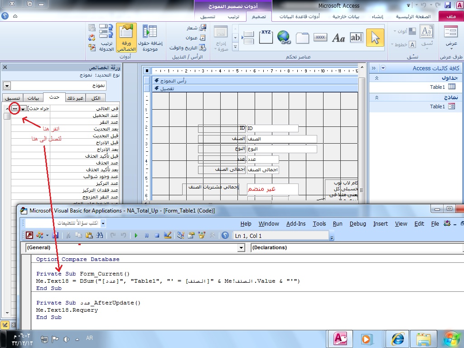The image size is (464, 348).
Task: Open the Debug menu in VBA editor
Action: 358,224
